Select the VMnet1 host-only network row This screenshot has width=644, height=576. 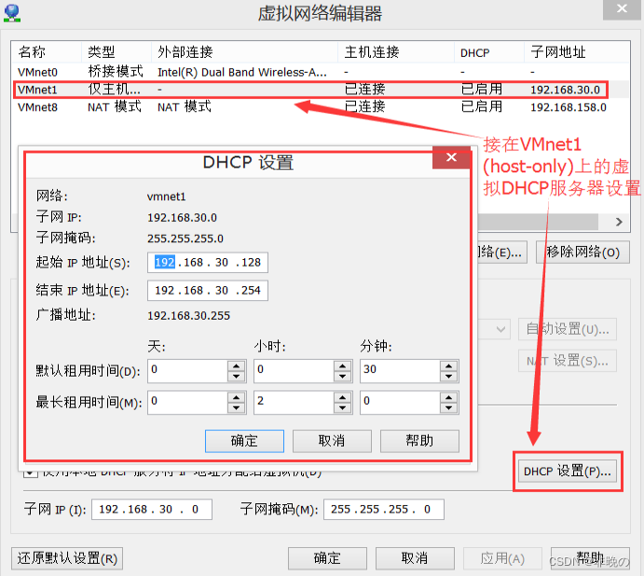[321, 89]
